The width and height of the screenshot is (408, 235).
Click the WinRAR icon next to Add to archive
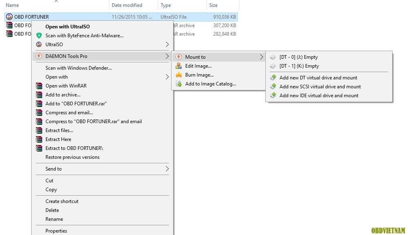(39, 95)
